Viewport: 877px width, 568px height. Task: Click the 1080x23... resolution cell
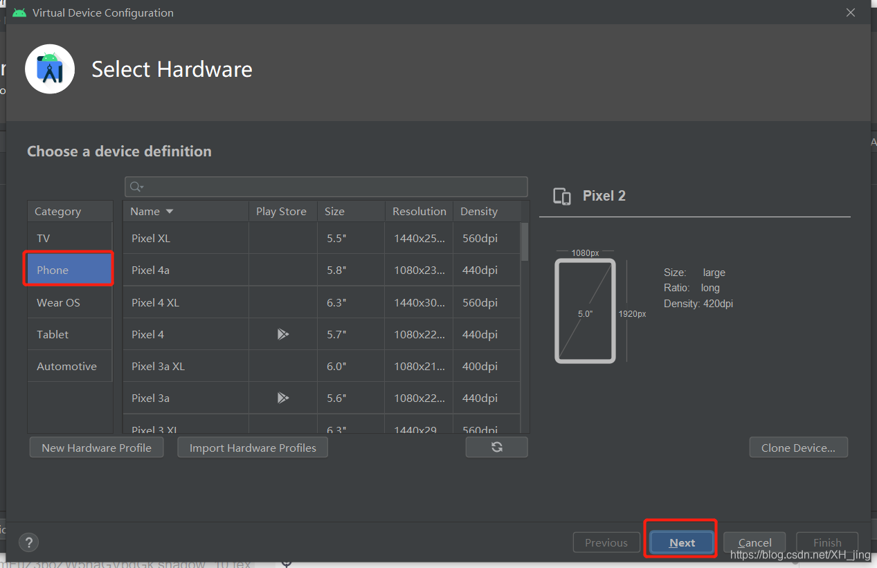coord(419,270)
